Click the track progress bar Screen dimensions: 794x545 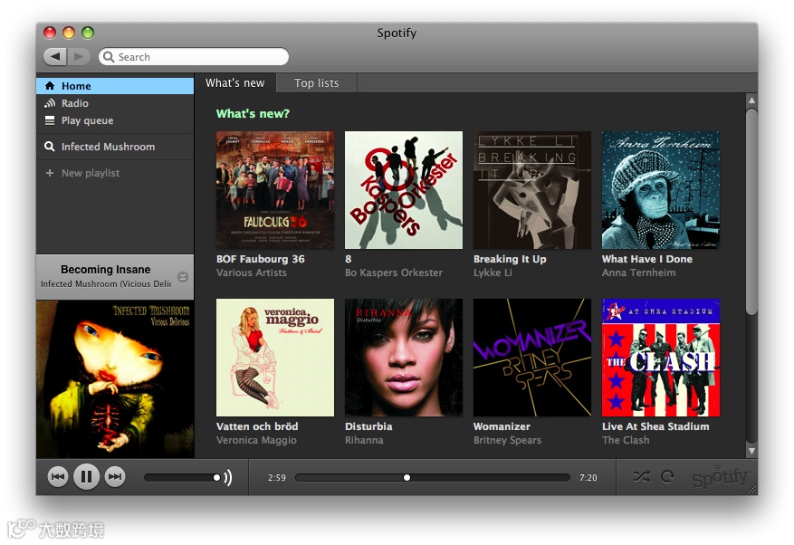[x=433, y=478]
